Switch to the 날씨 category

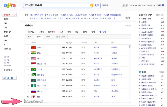coord(69,32)
